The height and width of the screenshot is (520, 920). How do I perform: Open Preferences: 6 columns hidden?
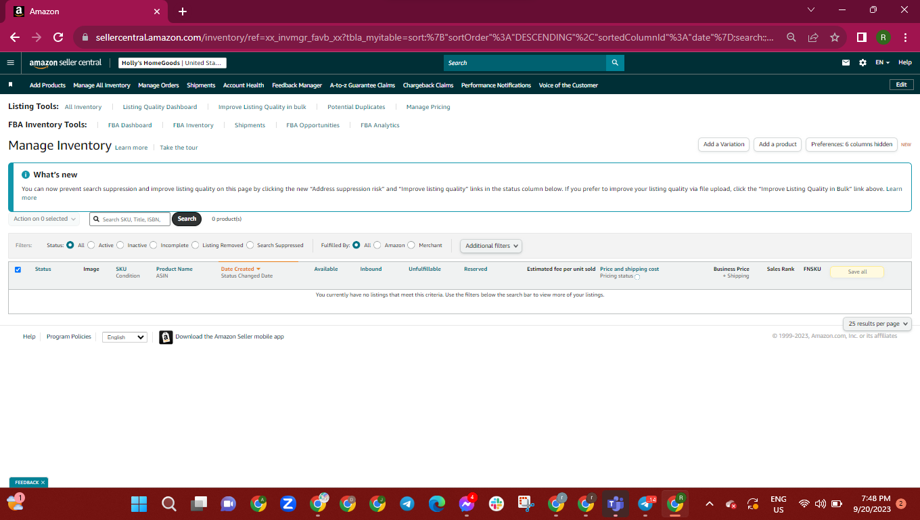(x=852, y=144)
